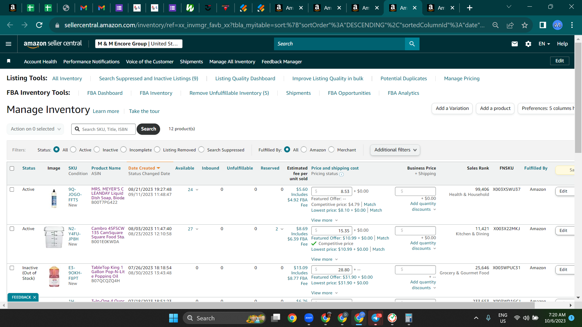
Task: Expand available quantity 24 chevron
Action: (x=197, y=190)
